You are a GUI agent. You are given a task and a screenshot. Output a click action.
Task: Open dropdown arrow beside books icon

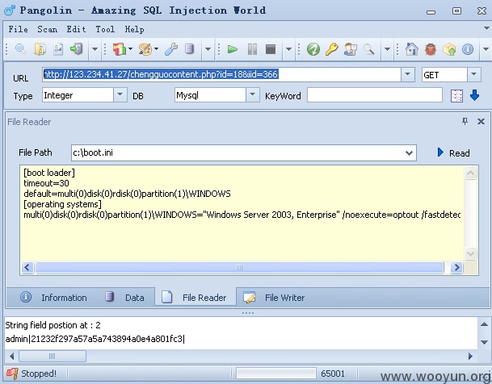(x=130, y=49)
